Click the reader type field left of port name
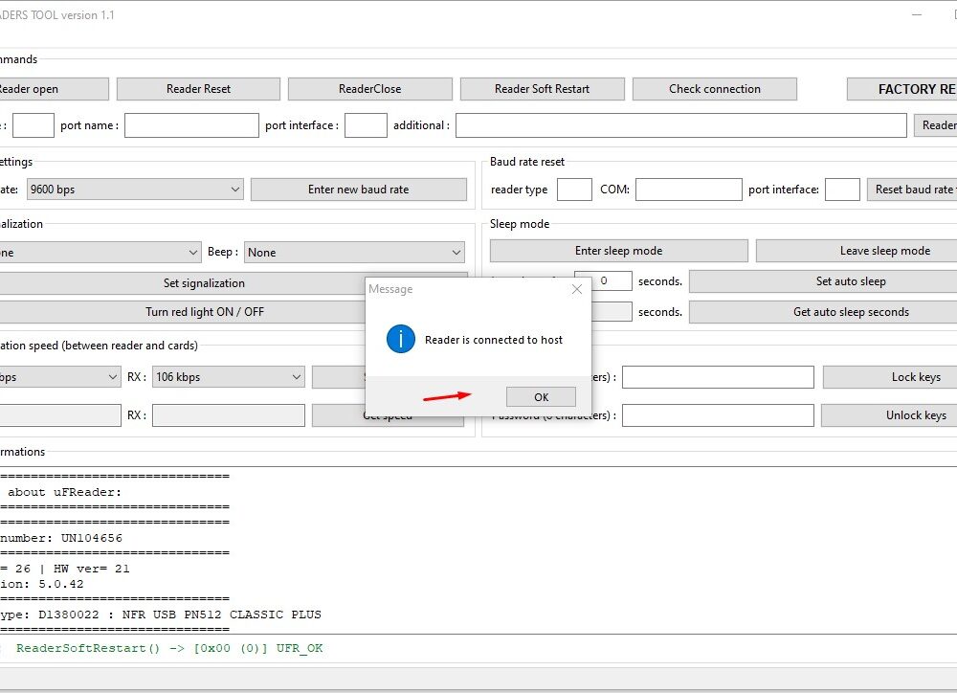The width and height of the screenshot is (957, 693). [33, 125]
